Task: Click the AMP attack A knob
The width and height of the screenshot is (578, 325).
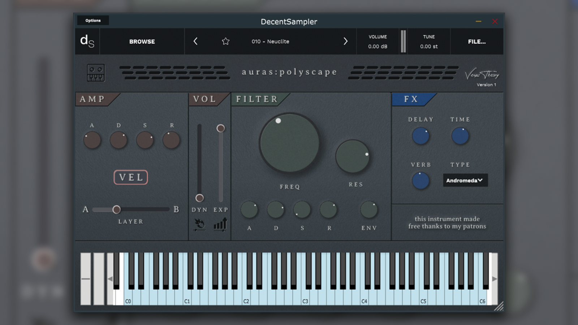Action: coord(92,140)
